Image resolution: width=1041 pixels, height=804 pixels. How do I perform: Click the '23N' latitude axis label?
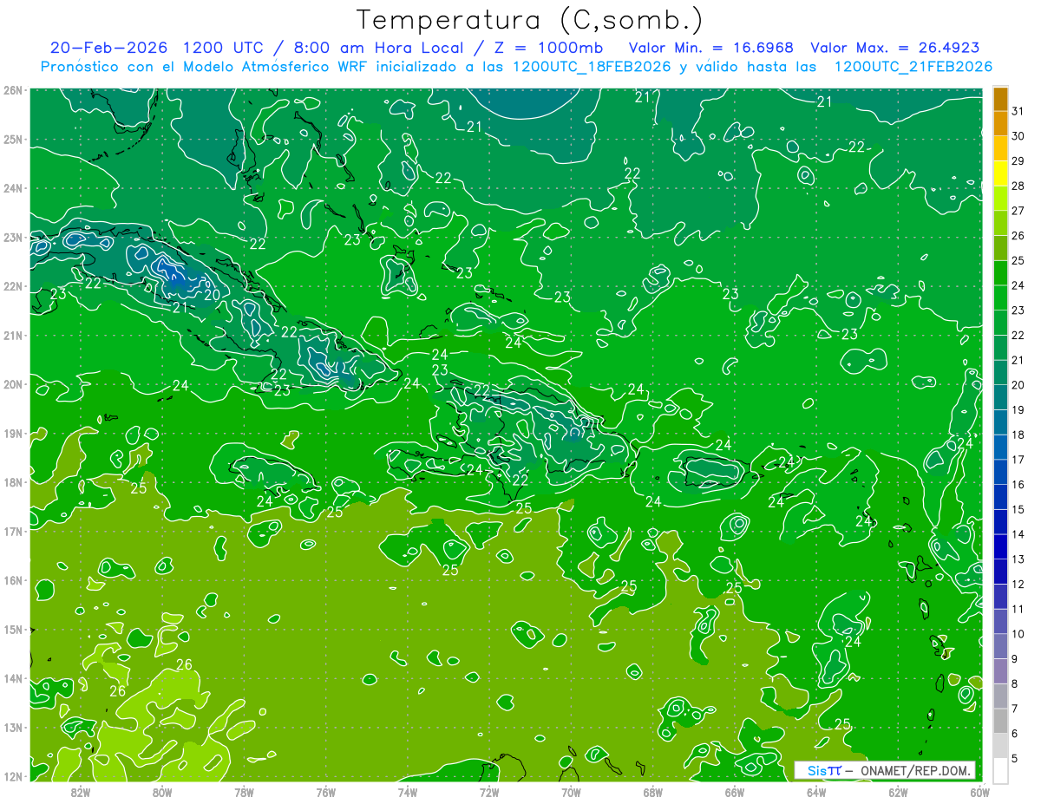12,237
